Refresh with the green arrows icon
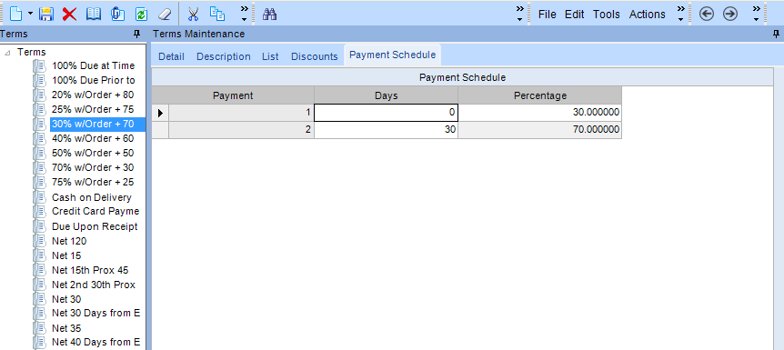Image resolution: width=784 pixels, height=350 pixels. [x=142, y=14]
